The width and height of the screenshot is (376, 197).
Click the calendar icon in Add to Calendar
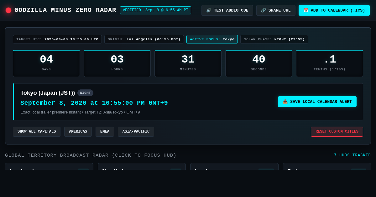(306, 10)
